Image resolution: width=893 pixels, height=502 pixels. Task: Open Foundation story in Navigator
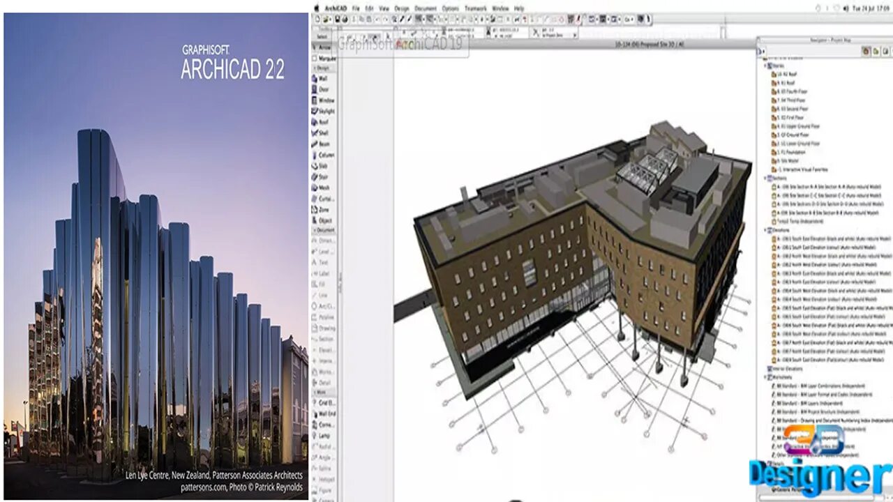788,152
